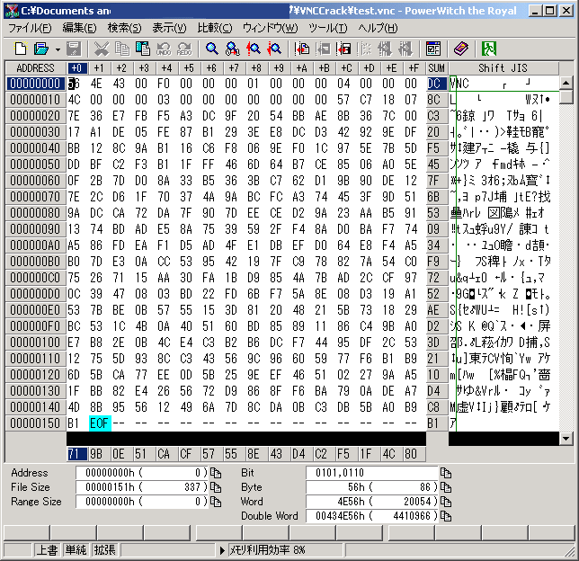Open the 編集(E) menu

pyautogui.click(x=79, y=28)
